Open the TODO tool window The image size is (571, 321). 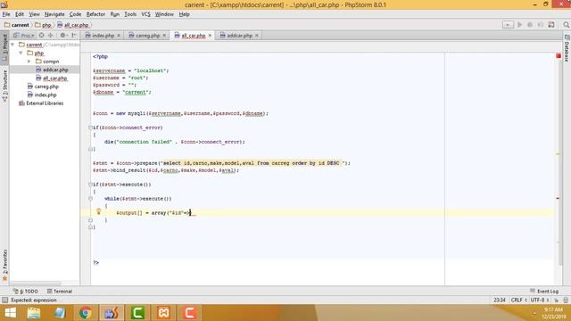click(x=26, y=292)
